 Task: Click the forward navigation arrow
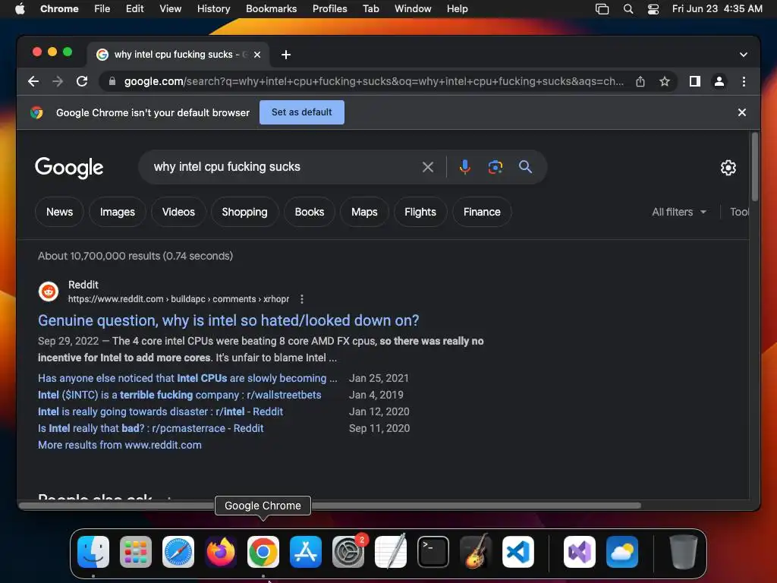tap(58, 81)
